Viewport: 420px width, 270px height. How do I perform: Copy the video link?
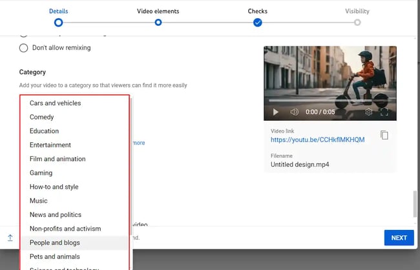384,135
